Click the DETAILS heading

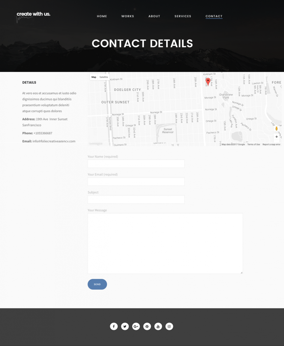click(x=29, y=82)
